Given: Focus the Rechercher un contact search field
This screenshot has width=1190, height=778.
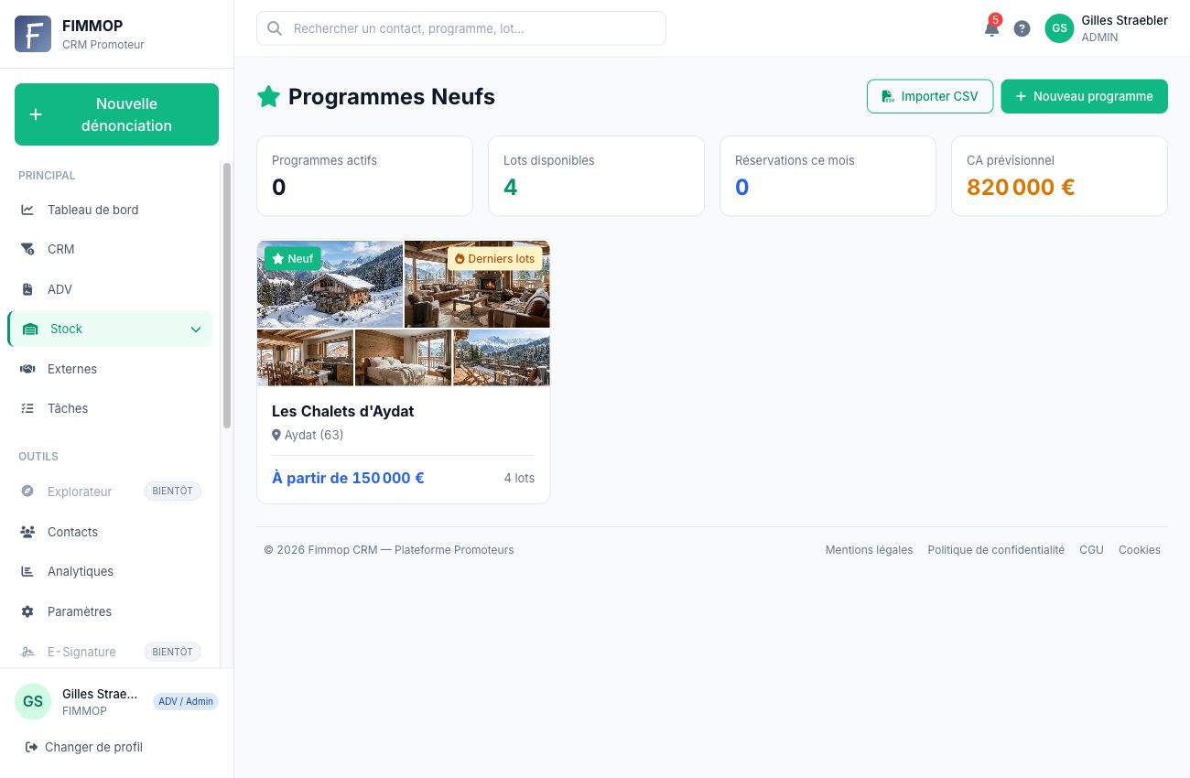Looking at the screenshot, I should coord(461,28).
